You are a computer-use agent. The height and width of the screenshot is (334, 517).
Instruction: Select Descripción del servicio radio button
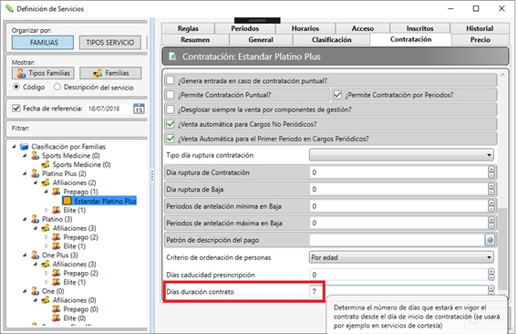pyautogui.click(x=57, y=87)
